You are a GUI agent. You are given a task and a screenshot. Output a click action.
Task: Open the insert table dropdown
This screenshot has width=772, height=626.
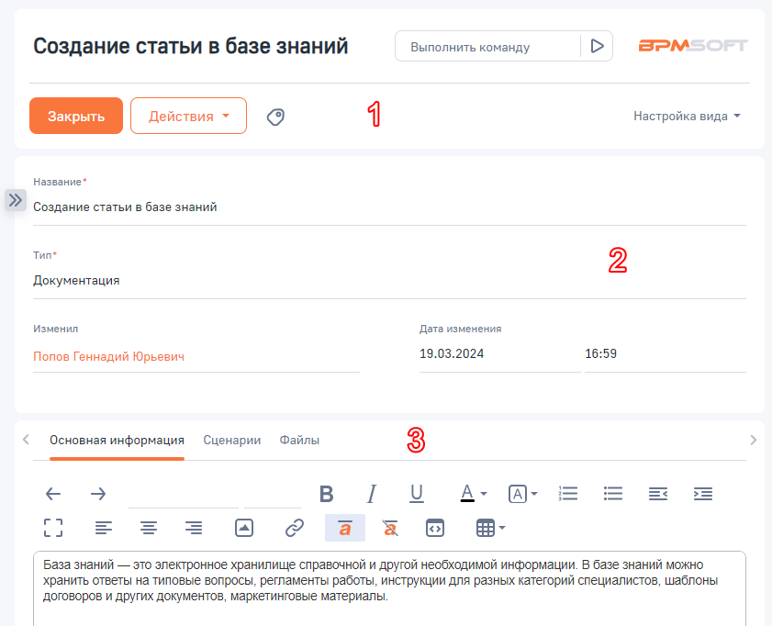coord(490,528)
